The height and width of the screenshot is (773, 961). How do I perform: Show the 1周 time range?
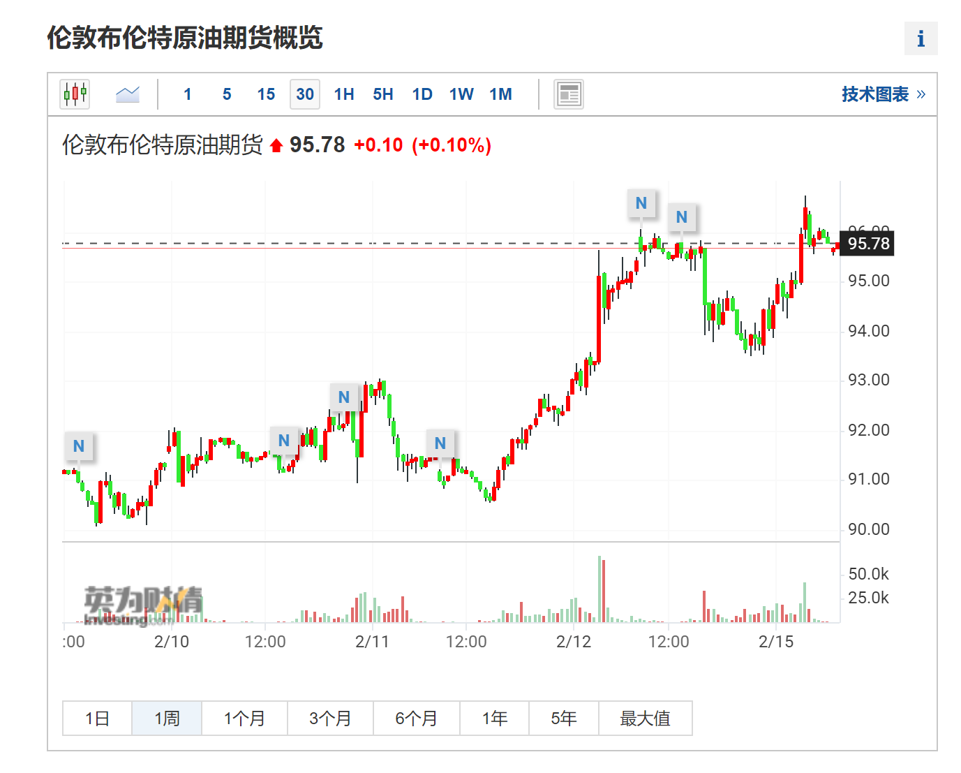tap(167, 718)
